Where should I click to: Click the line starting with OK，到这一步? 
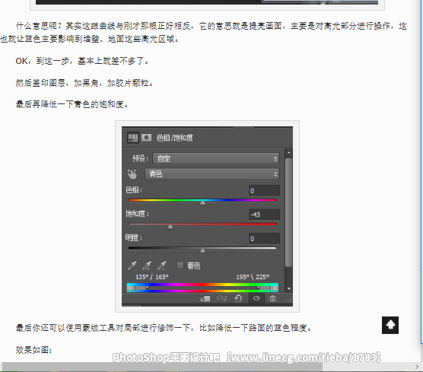click(82, 61)
